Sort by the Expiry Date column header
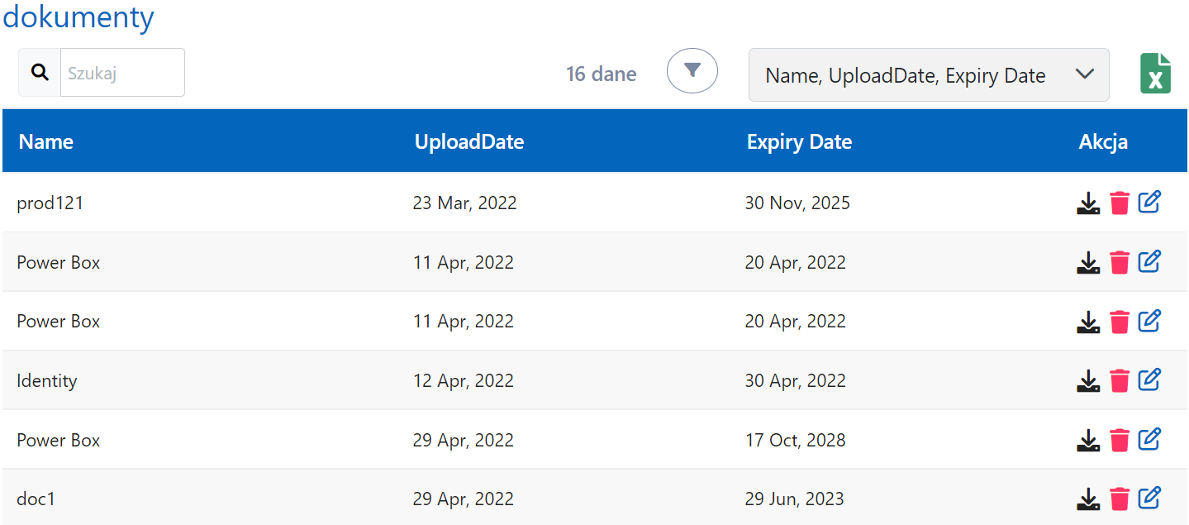The image size is (1189, 525). (x=799, y=142)
